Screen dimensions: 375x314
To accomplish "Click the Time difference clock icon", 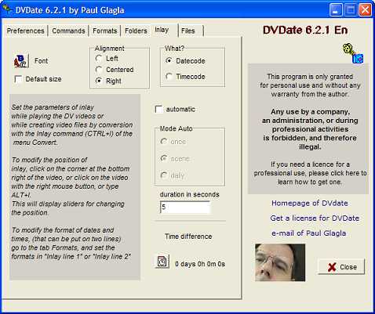I will tap(162, 262).
